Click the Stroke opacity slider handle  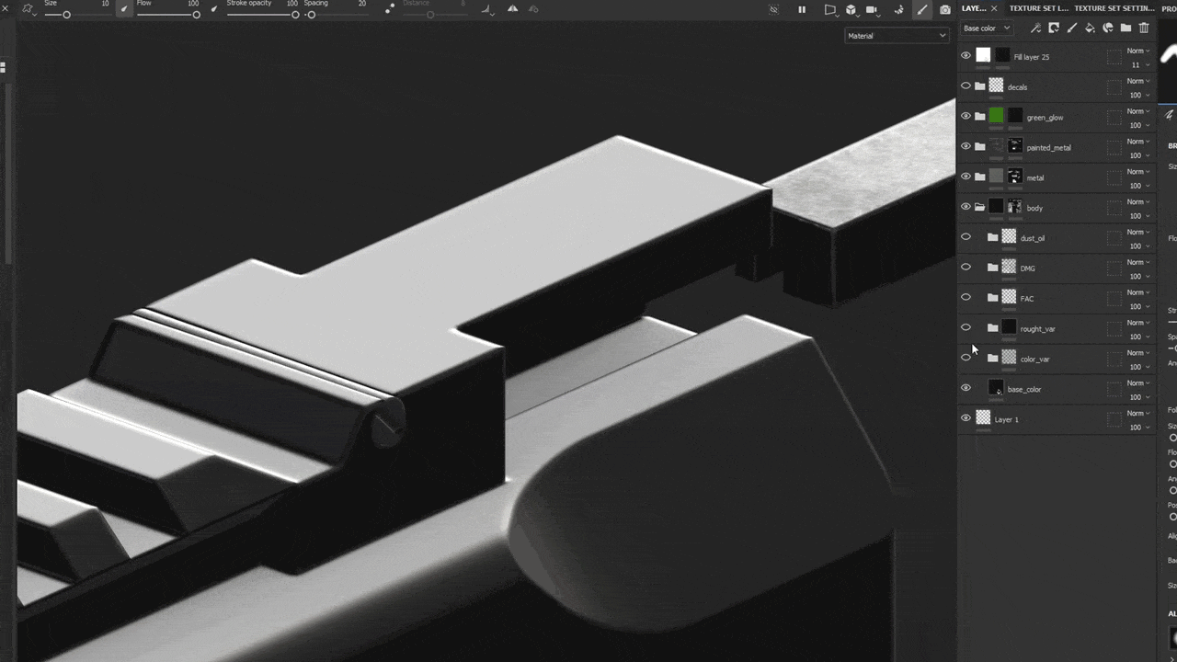pos(295,15)
